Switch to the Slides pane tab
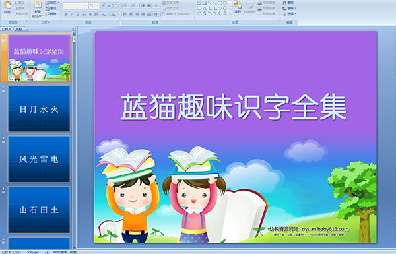This screenshot has height=254, width=396. coord(7,29)
